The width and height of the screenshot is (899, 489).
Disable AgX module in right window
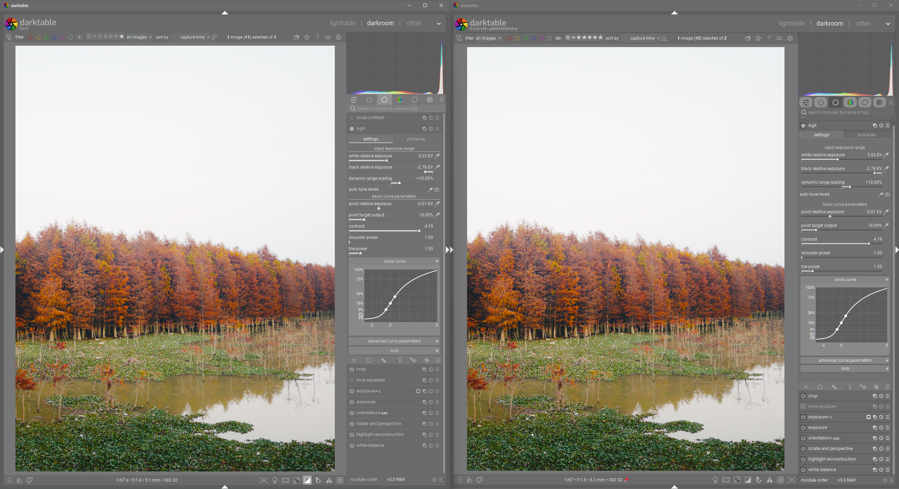point(803,125)
